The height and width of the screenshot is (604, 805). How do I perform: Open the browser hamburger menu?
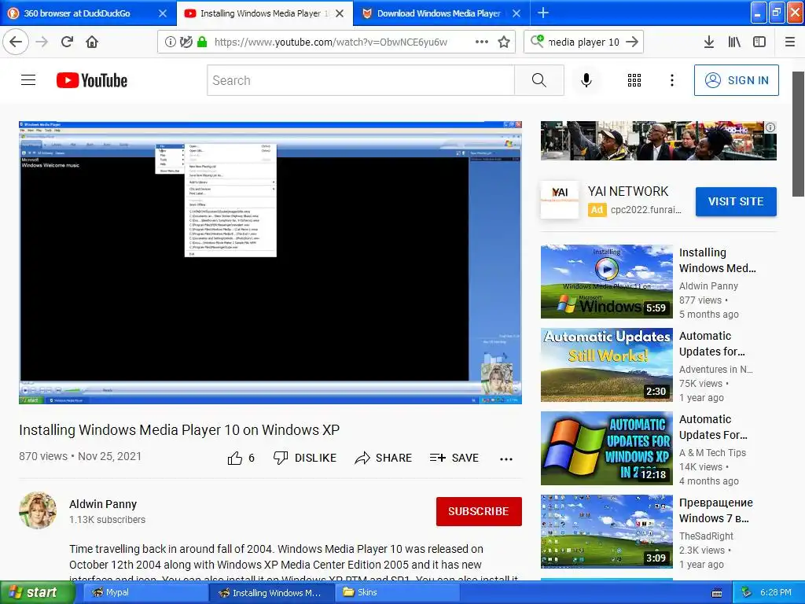click(x=790, y=42)
